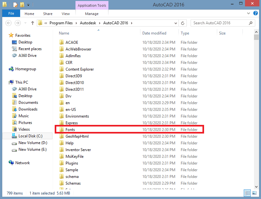Click the scrollbar up arrow

pyautogui.click(x=256, y=32)
